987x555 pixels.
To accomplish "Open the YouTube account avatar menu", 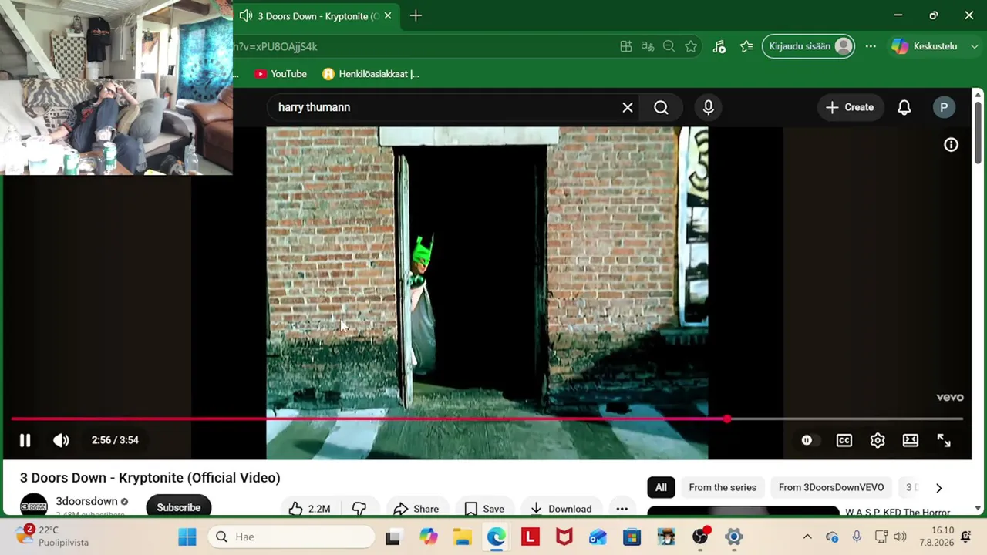I will (x=944, y=107).
